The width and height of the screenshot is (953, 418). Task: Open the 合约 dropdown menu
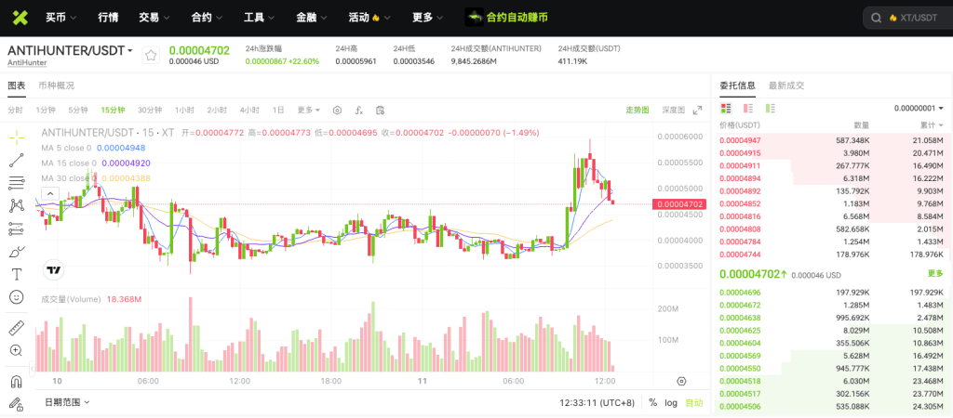coord(208,18)
